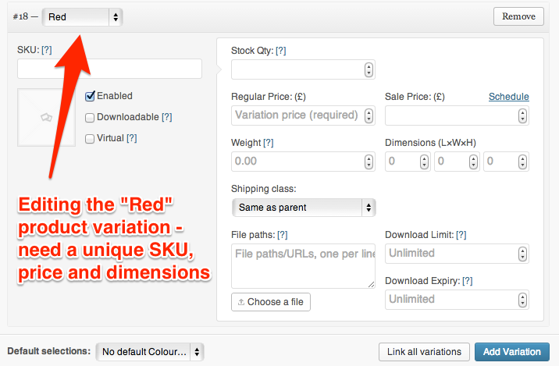Click the Weight help tooltip icon
Viewport: 559px width, 366px height.
tap(269, 143)
